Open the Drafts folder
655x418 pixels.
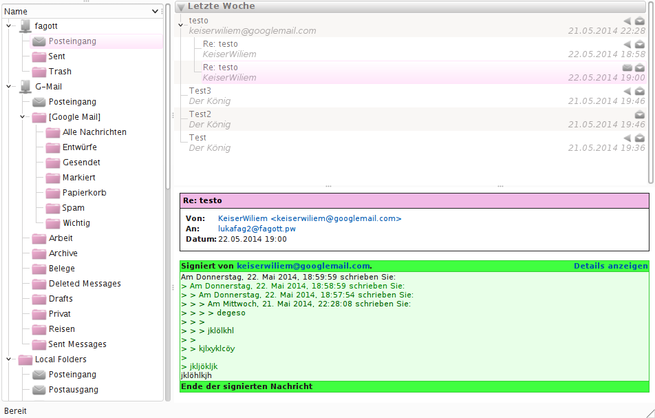pos(61,299)
